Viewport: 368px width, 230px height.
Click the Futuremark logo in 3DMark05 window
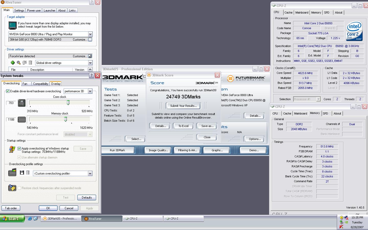246,78
